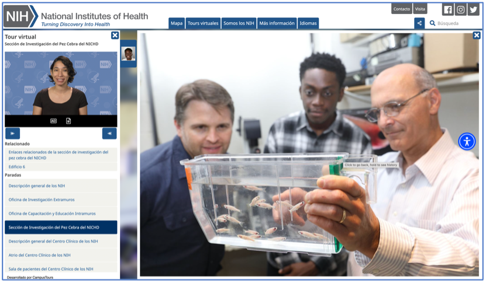Close the Tour virtual panel
This screenshot has height=283, width=486.
pos(115,35)
